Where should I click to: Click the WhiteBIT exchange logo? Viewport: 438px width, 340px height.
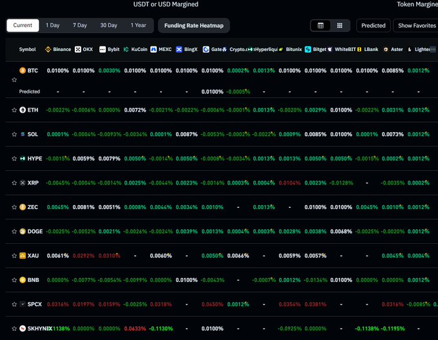point(330,50)
